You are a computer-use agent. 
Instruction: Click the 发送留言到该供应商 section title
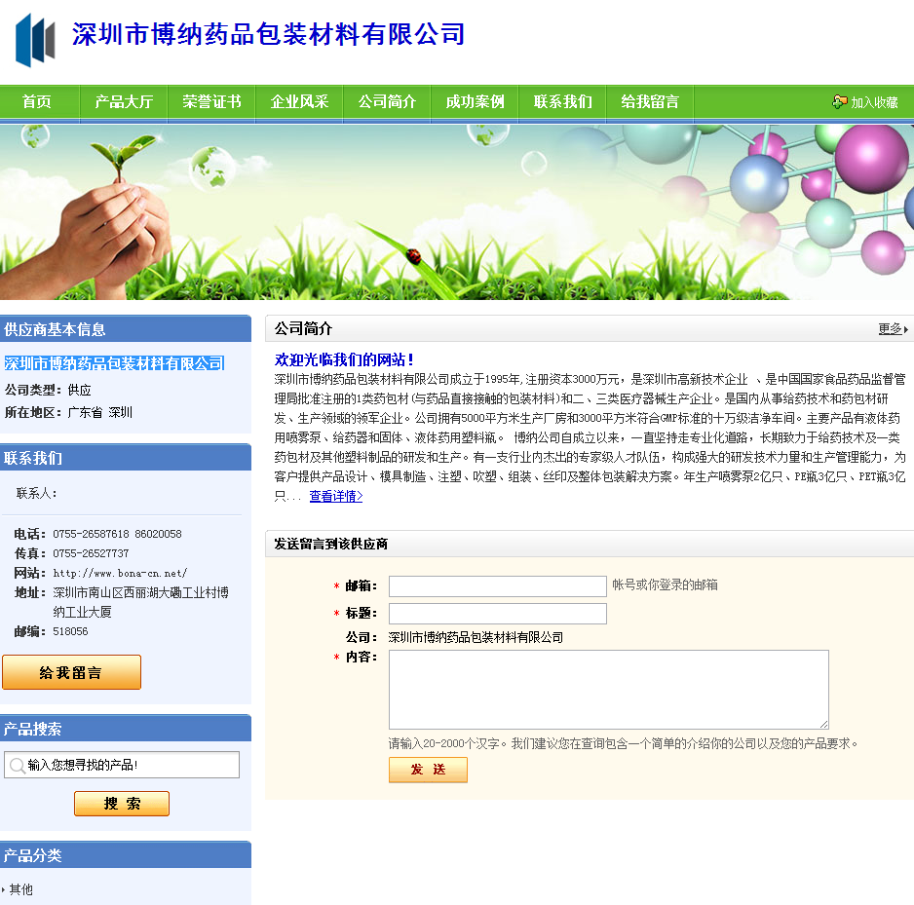pyautogui.click(x=330, y=544)
